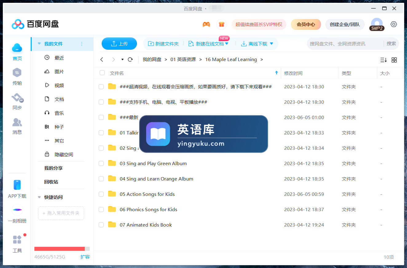This screenshot has height=268, width=407.
Task: Open 我的分享 in sidebar
Action: point(53,168)
